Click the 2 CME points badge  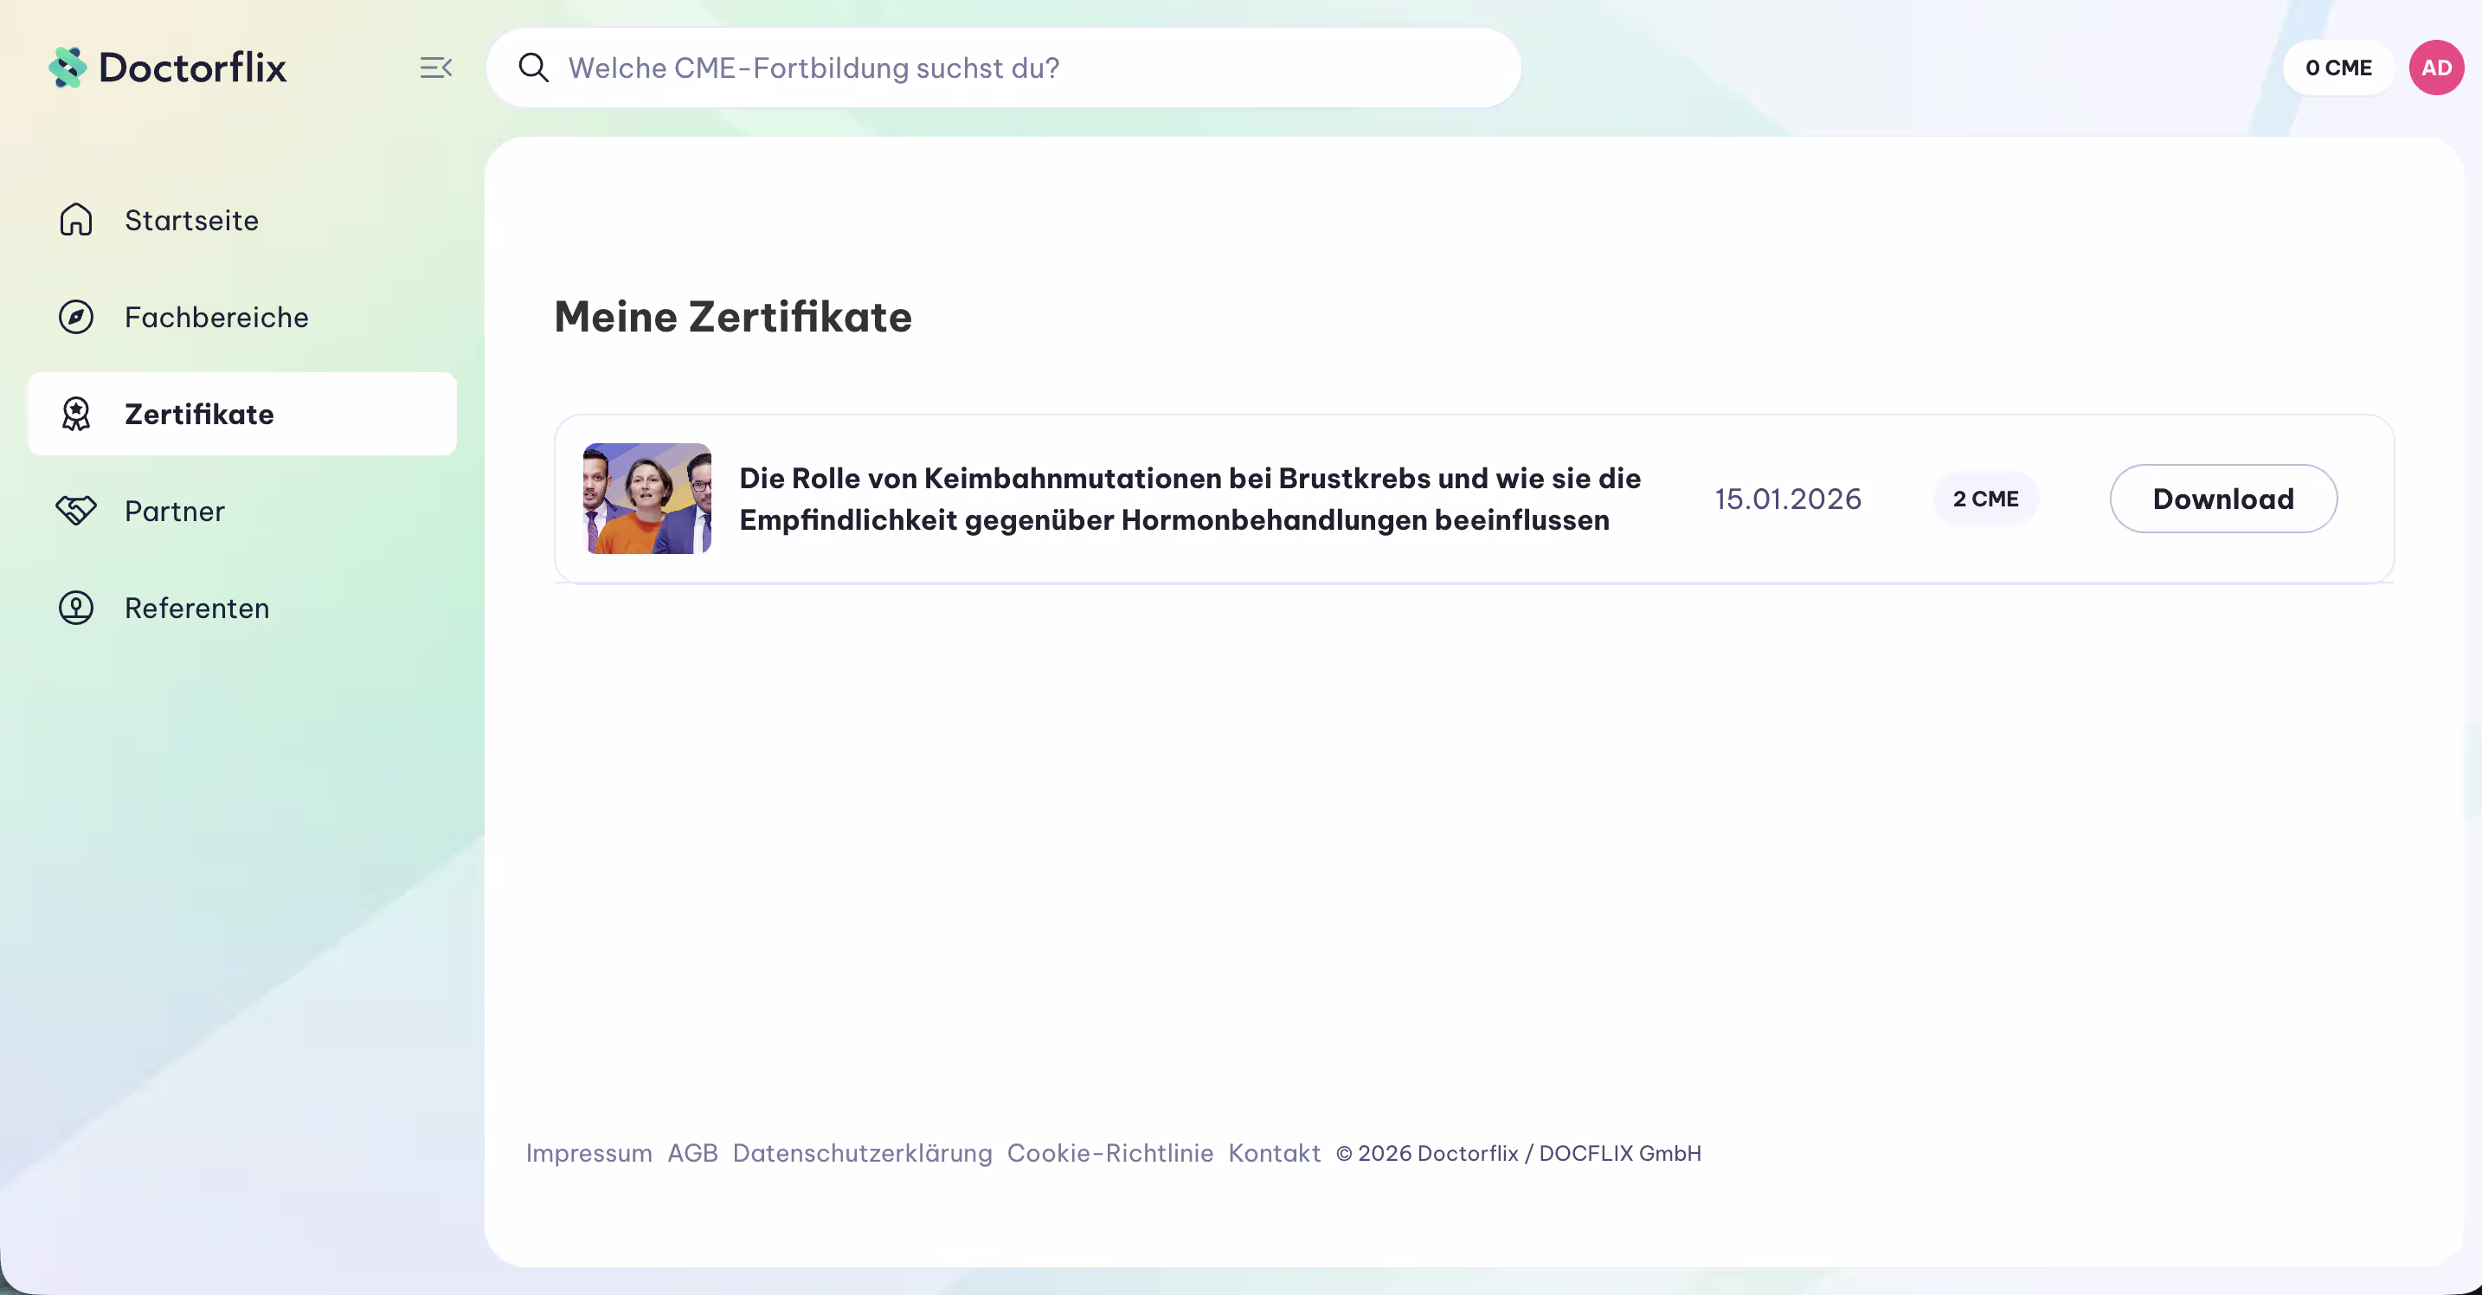point(1986,498)
